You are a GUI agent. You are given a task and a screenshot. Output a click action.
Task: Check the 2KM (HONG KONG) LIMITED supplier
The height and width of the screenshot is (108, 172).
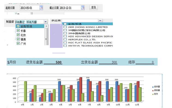coord(65,27)
